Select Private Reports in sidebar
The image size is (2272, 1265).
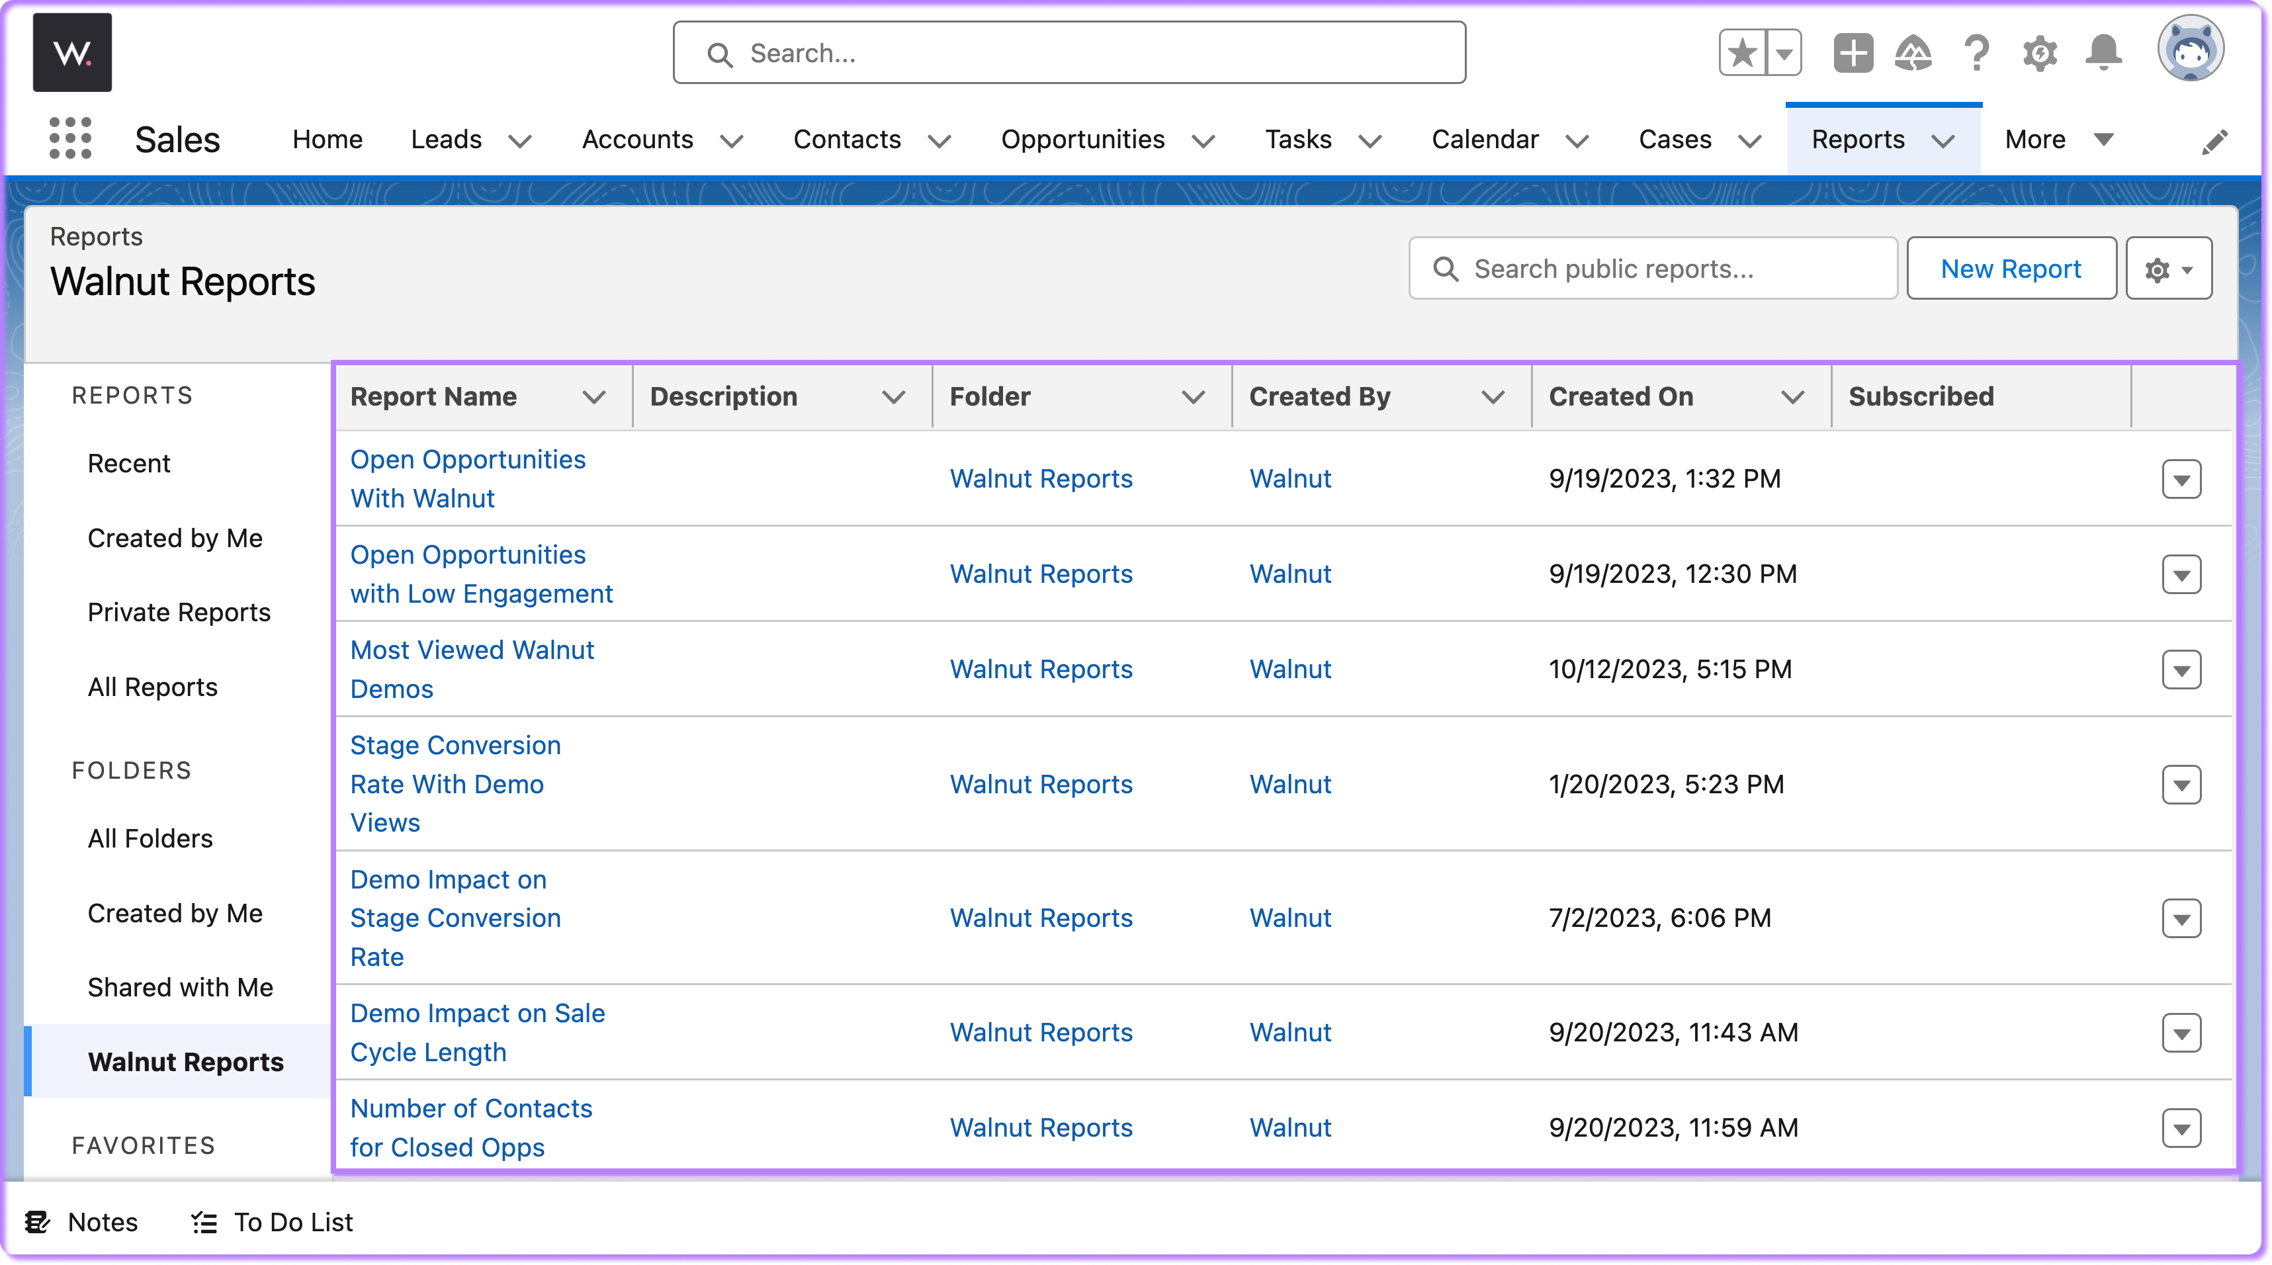[x=179, y=612]
